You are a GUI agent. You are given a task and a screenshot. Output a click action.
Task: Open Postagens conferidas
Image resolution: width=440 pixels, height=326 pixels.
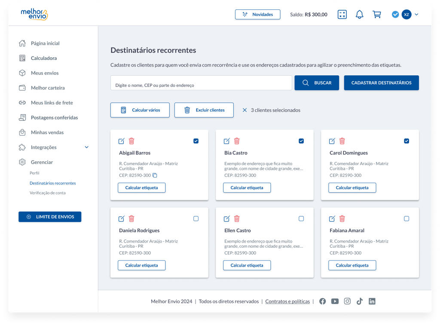48,118
